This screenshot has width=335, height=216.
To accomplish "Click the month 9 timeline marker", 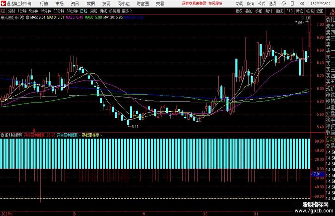I will pyautogui.click(x=144, y=214).
